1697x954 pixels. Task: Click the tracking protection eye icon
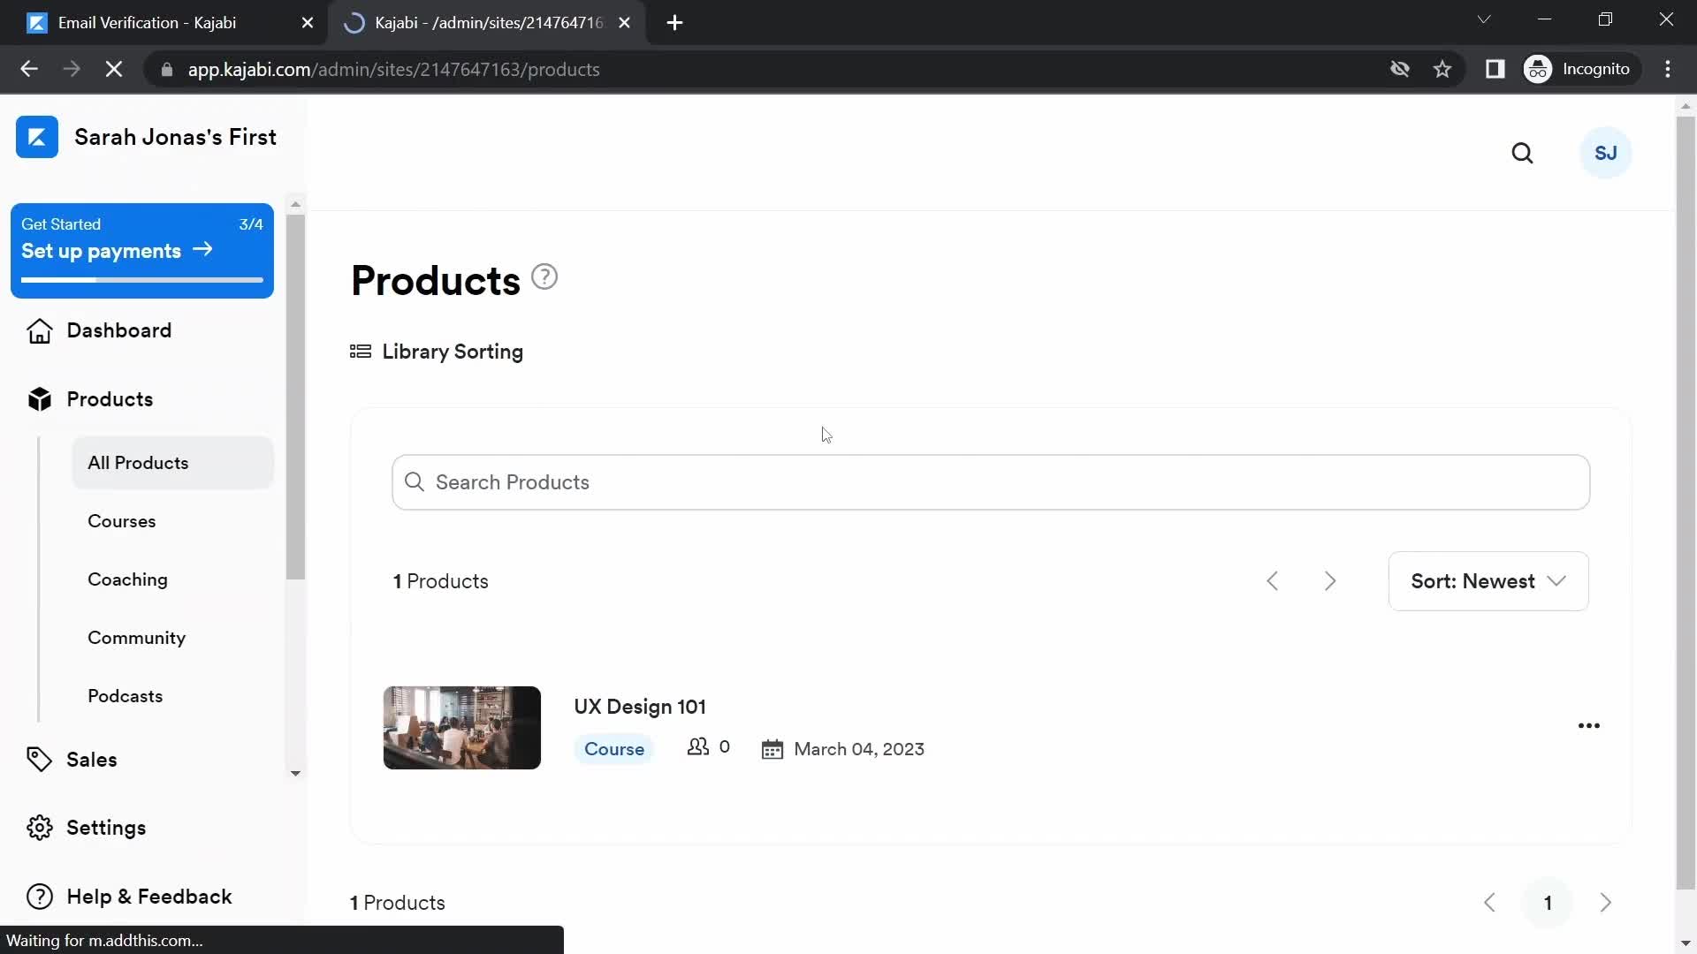pos(1399,70)
